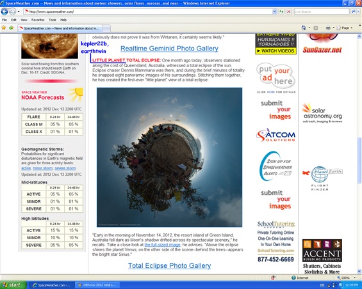
Task: Open the Favorites menu
Action: point(38,20)
